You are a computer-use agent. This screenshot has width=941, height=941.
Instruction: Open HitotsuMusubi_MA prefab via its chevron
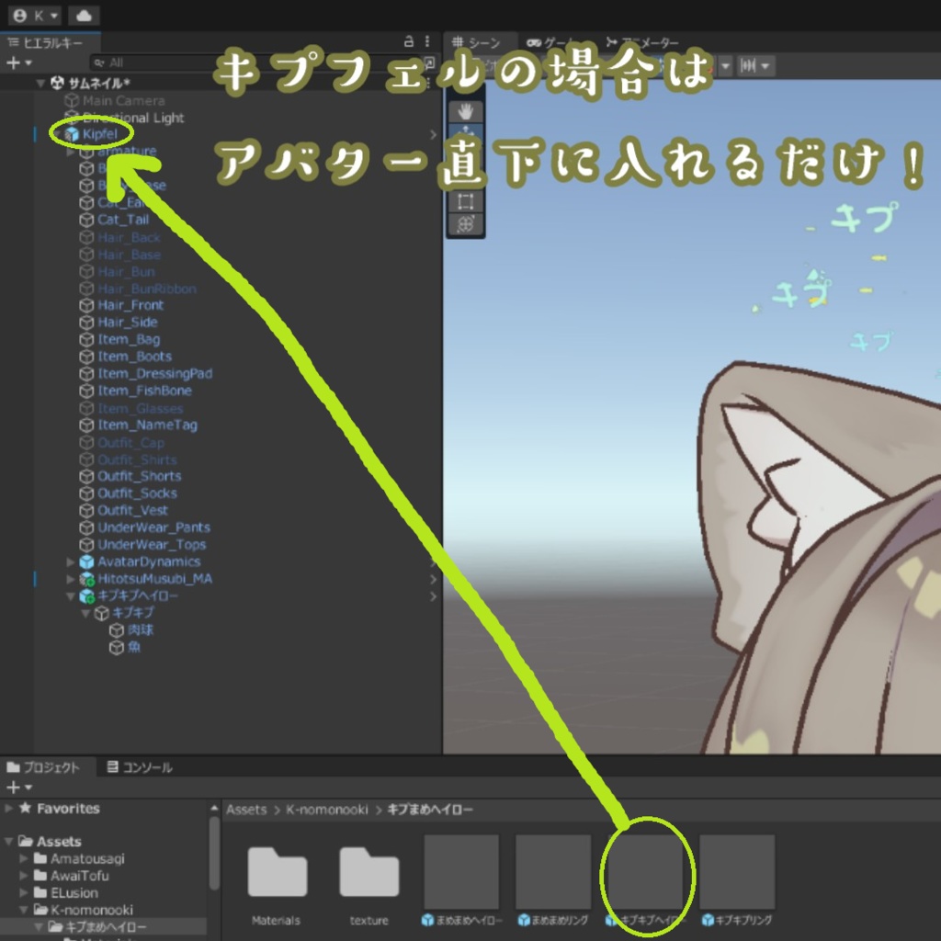433,579
